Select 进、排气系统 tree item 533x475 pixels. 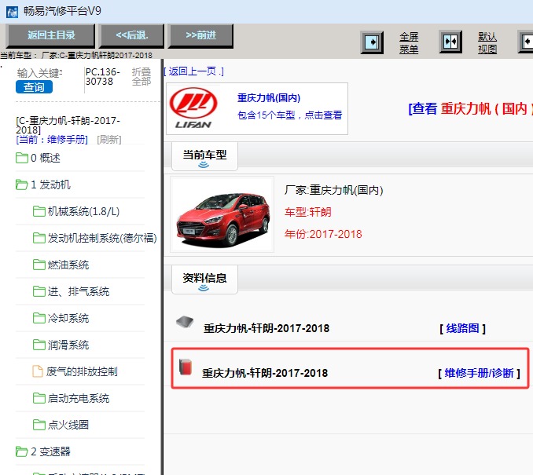[x=79, y=291]
